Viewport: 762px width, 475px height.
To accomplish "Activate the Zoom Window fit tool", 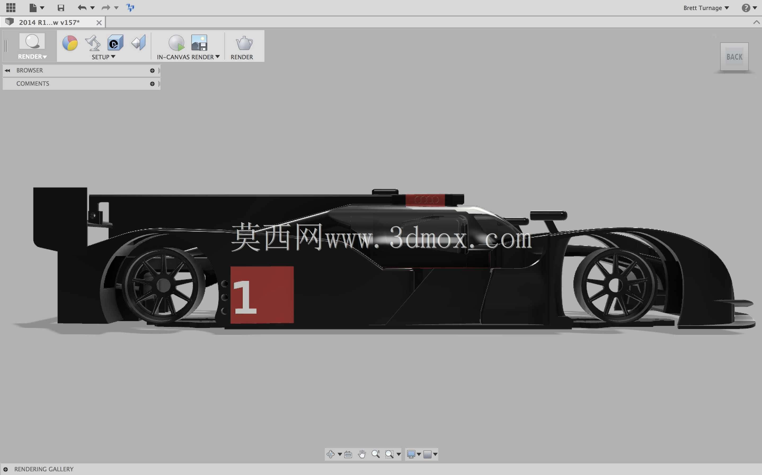I will [x=389, y=454].
